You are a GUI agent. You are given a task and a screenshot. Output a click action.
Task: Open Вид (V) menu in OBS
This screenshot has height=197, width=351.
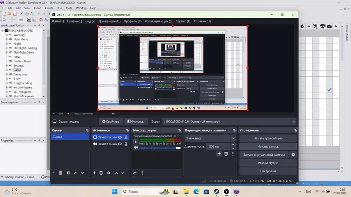coord(90,21)
